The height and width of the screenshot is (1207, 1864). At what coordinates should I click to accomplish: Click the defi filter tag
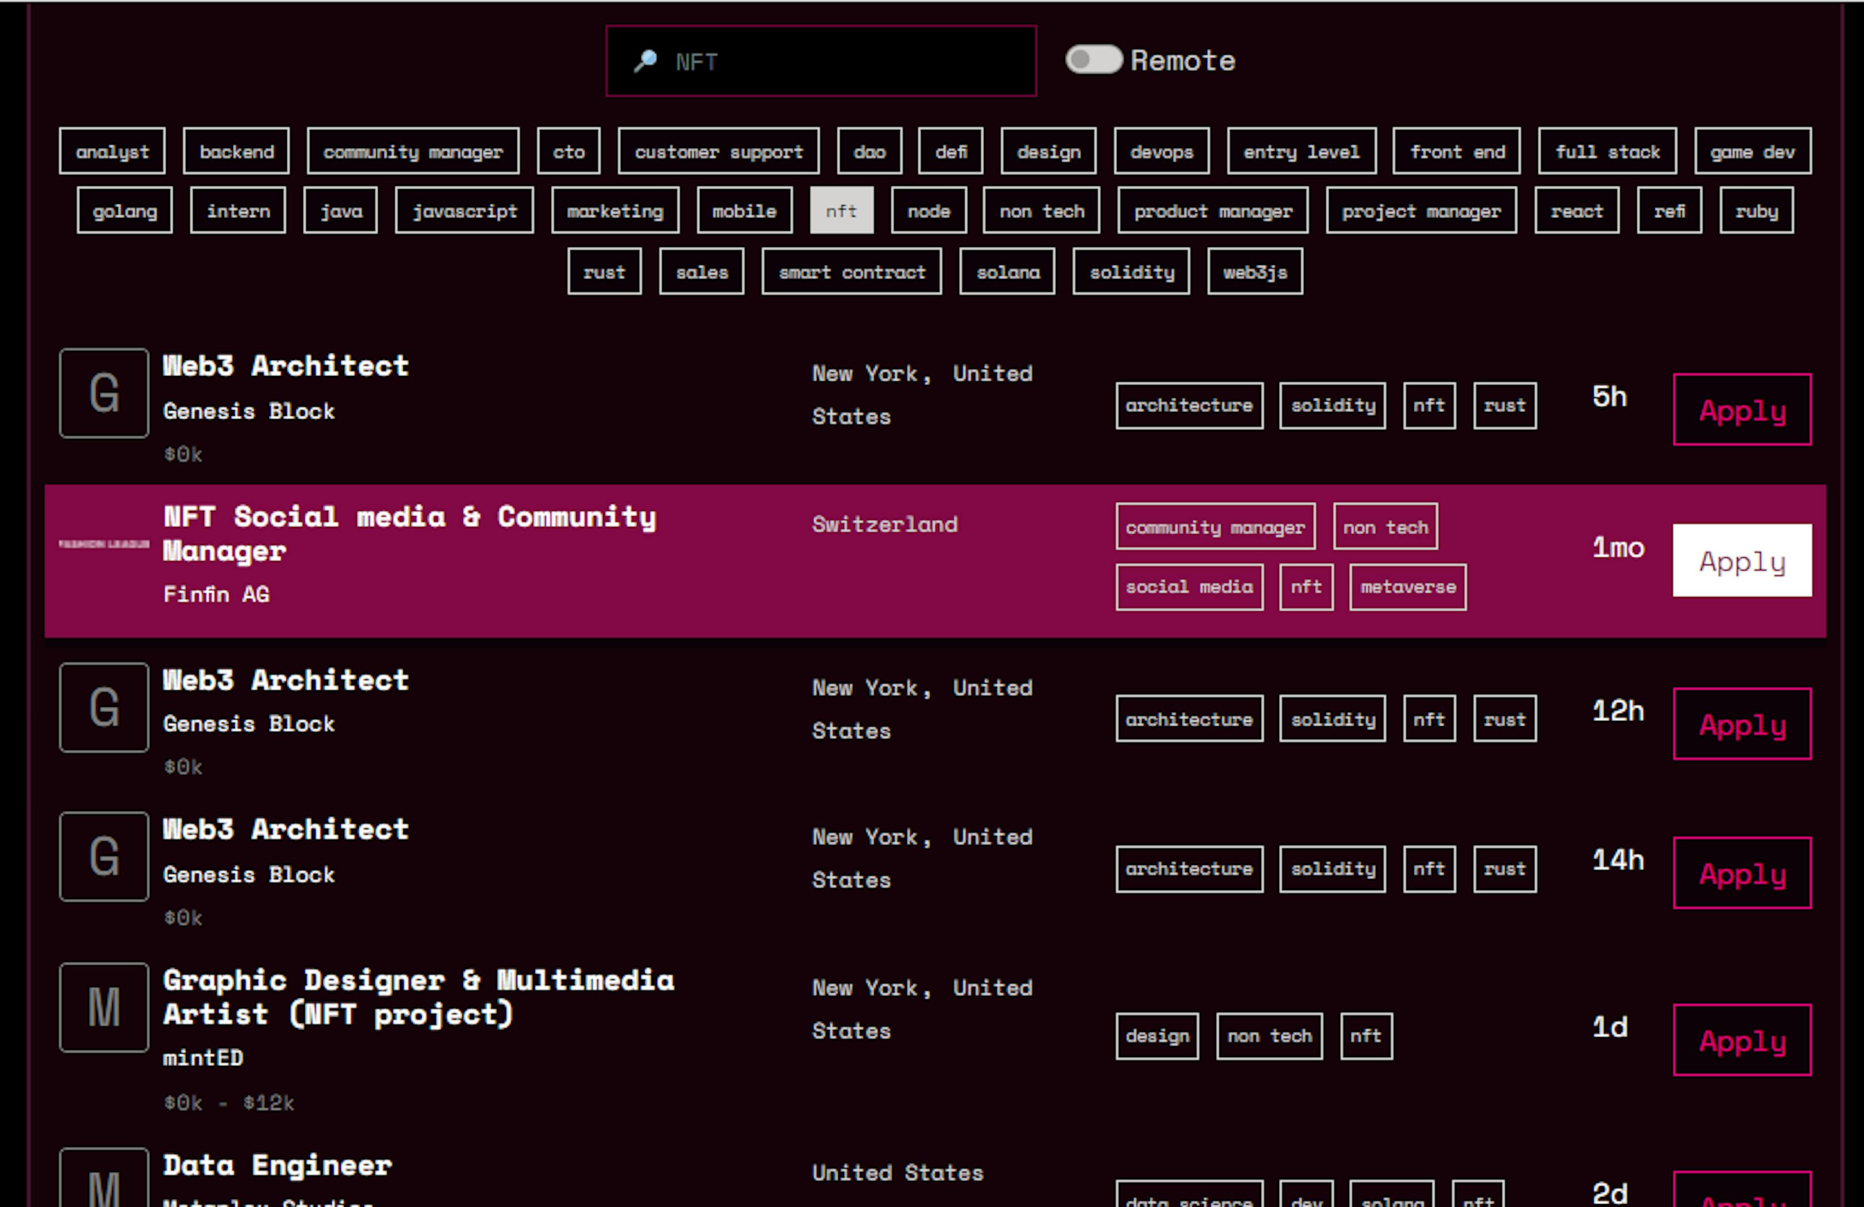[x=951, y=151]
